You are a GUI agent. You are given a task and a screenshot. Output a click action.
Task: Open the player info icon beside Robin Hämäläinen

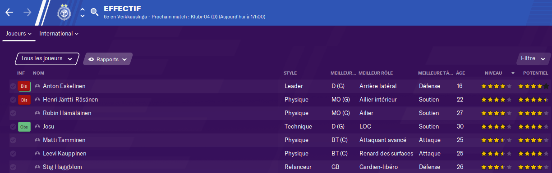click(x=37, y=113)
